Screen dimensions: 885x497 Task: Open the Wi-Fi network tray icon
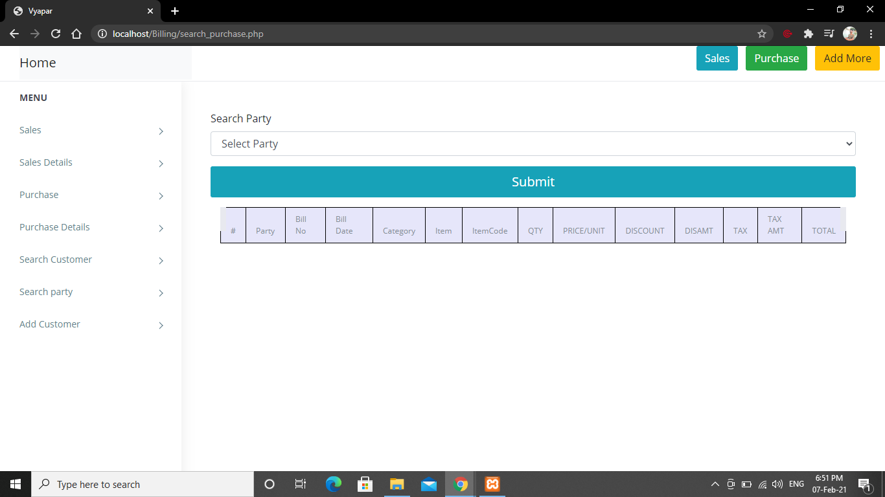pyautogui.click(x=763, y=484)
